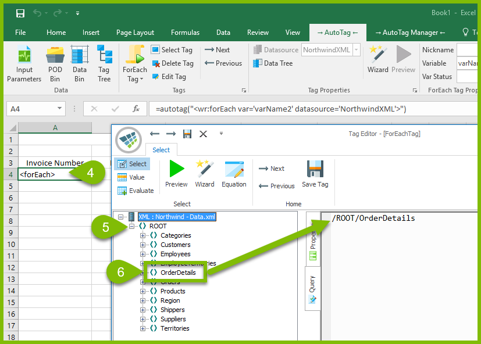Click Next in the Tag Editor Home group

272,169
